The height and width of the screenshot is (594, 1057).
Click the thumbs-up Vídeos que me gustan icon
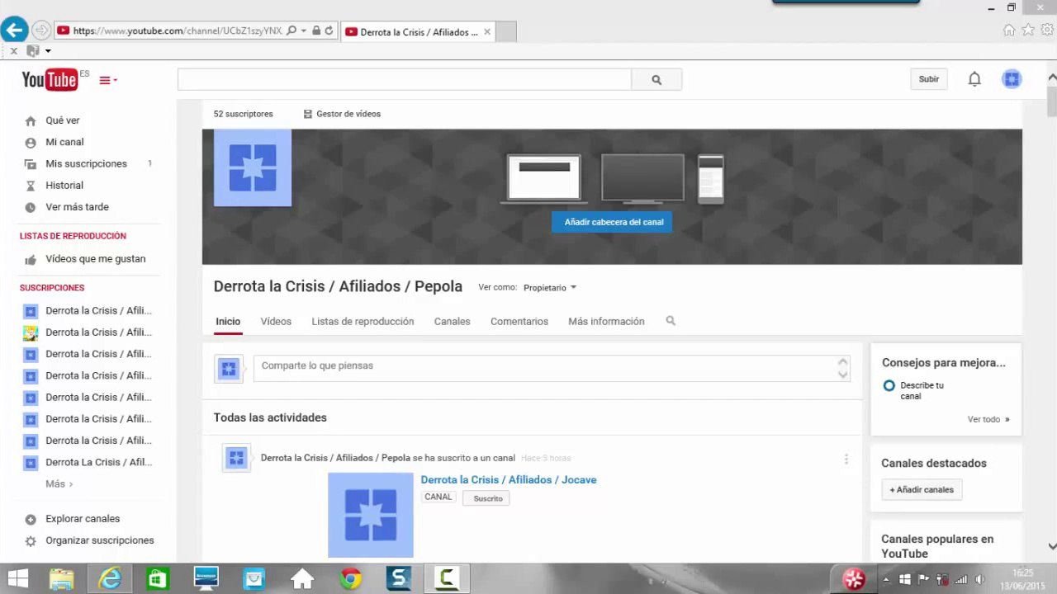point(31,259)
